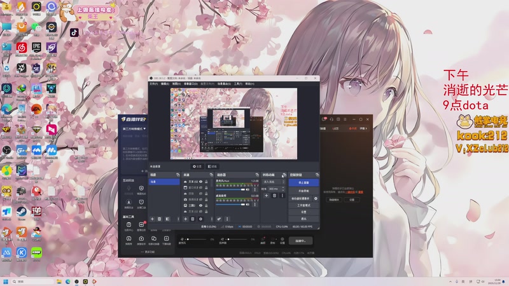Open message icon with red badge in companion
Viewport: 509px width, 286px height.
tap(324, 119)
